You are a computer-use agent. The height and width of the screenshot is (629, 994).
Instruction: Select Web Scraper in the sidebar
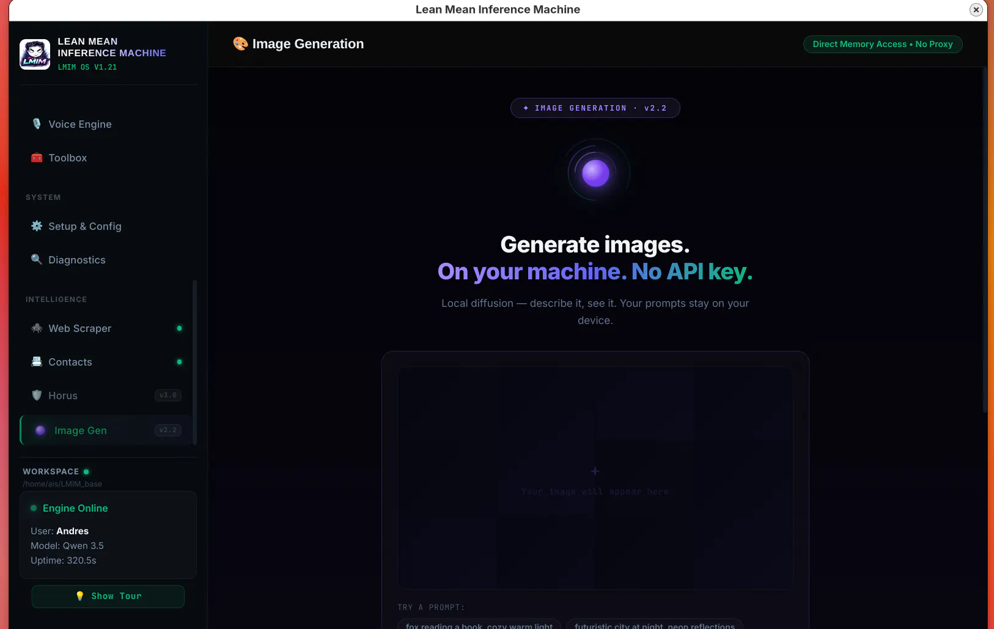106,328
